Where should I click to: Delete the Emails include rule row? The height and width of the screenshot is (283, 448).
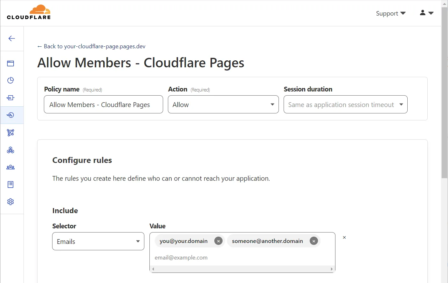click(344, 237)
